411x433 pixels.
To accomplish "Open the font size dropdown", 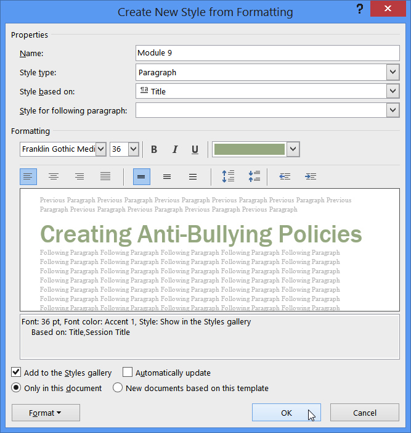I will (x=134, y=149).
